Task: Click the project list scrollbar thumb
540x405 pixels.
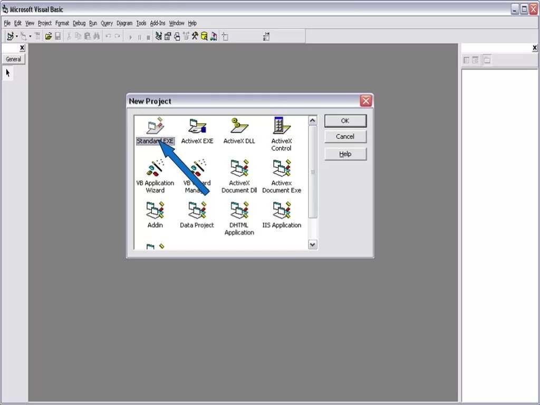Action: (x=312, y=171)
